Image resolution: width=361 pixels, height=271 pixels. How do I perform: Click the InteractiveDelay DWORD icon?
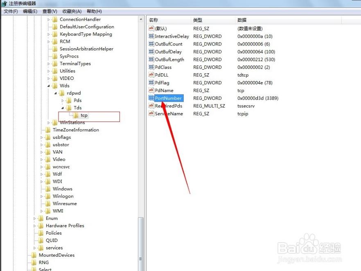point(151,36)
